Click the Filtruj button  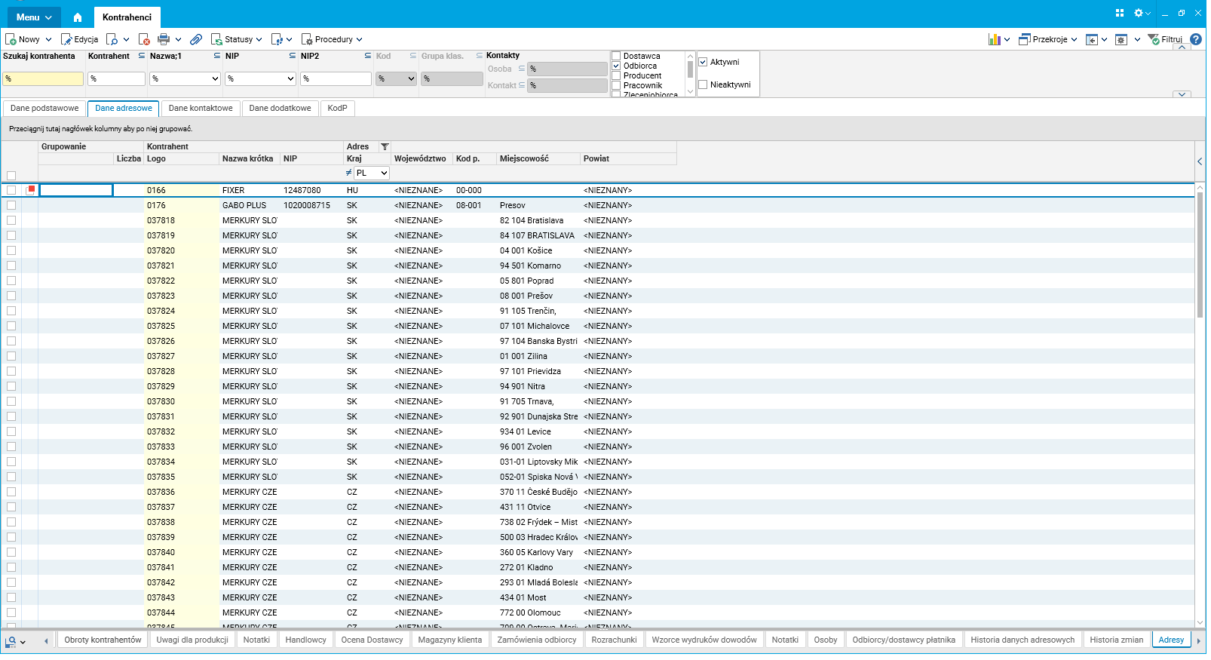pos(1165,39)
